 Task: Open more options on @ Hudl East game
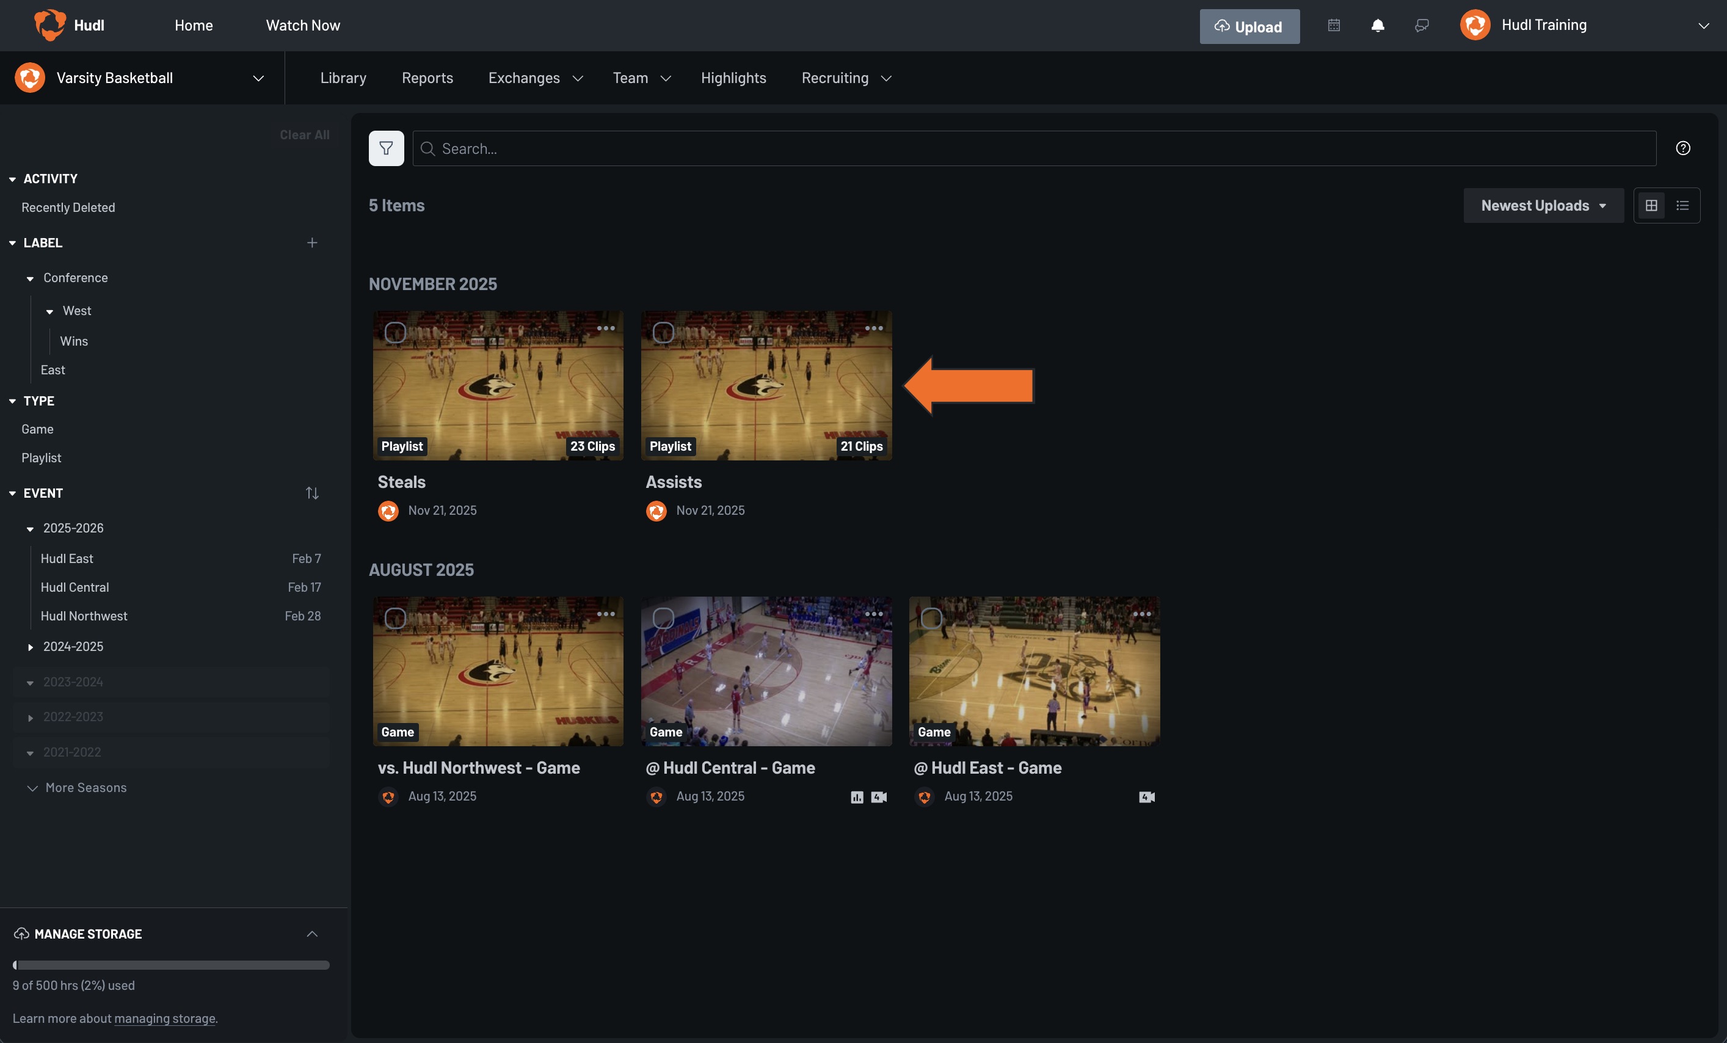(x=1142, y=614)
